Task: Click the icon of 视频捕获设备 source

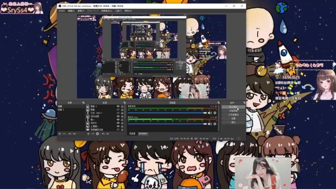Action: (88, 130)
